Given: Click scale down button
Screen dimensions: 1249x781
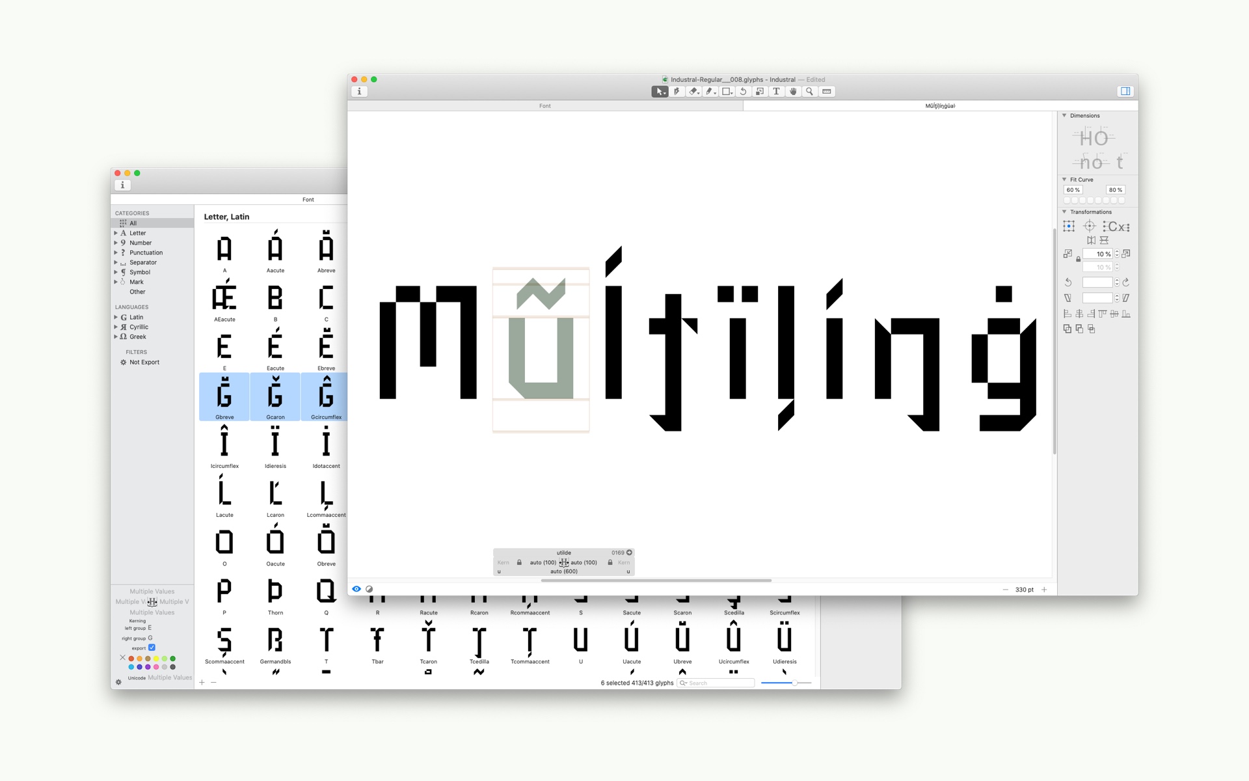Looking at the screenshot, I should tap(1068, 254).
